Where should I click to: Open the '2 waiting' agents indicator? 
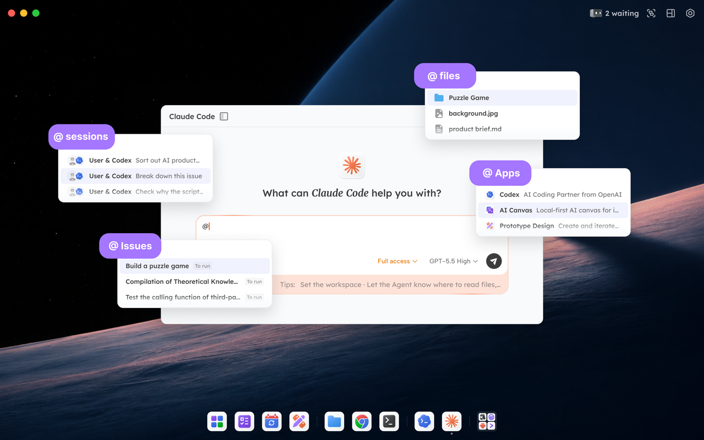614,13
